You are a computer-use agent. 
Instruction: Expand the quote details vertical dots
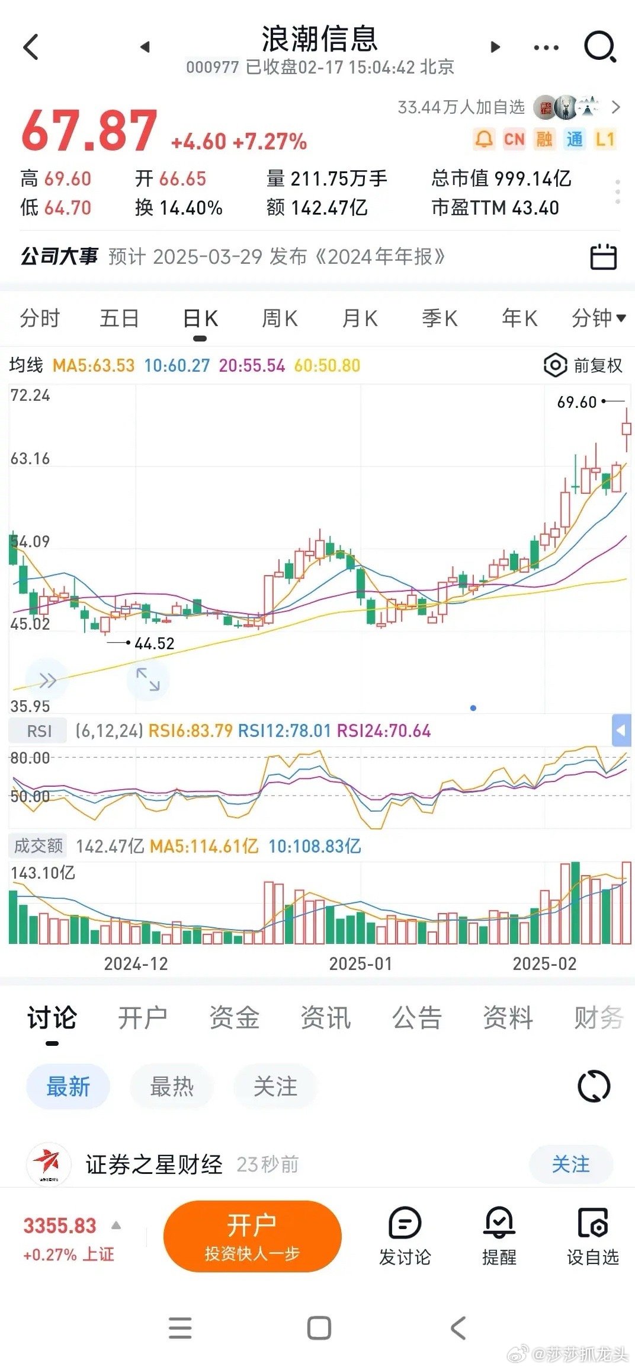(618, 192)
